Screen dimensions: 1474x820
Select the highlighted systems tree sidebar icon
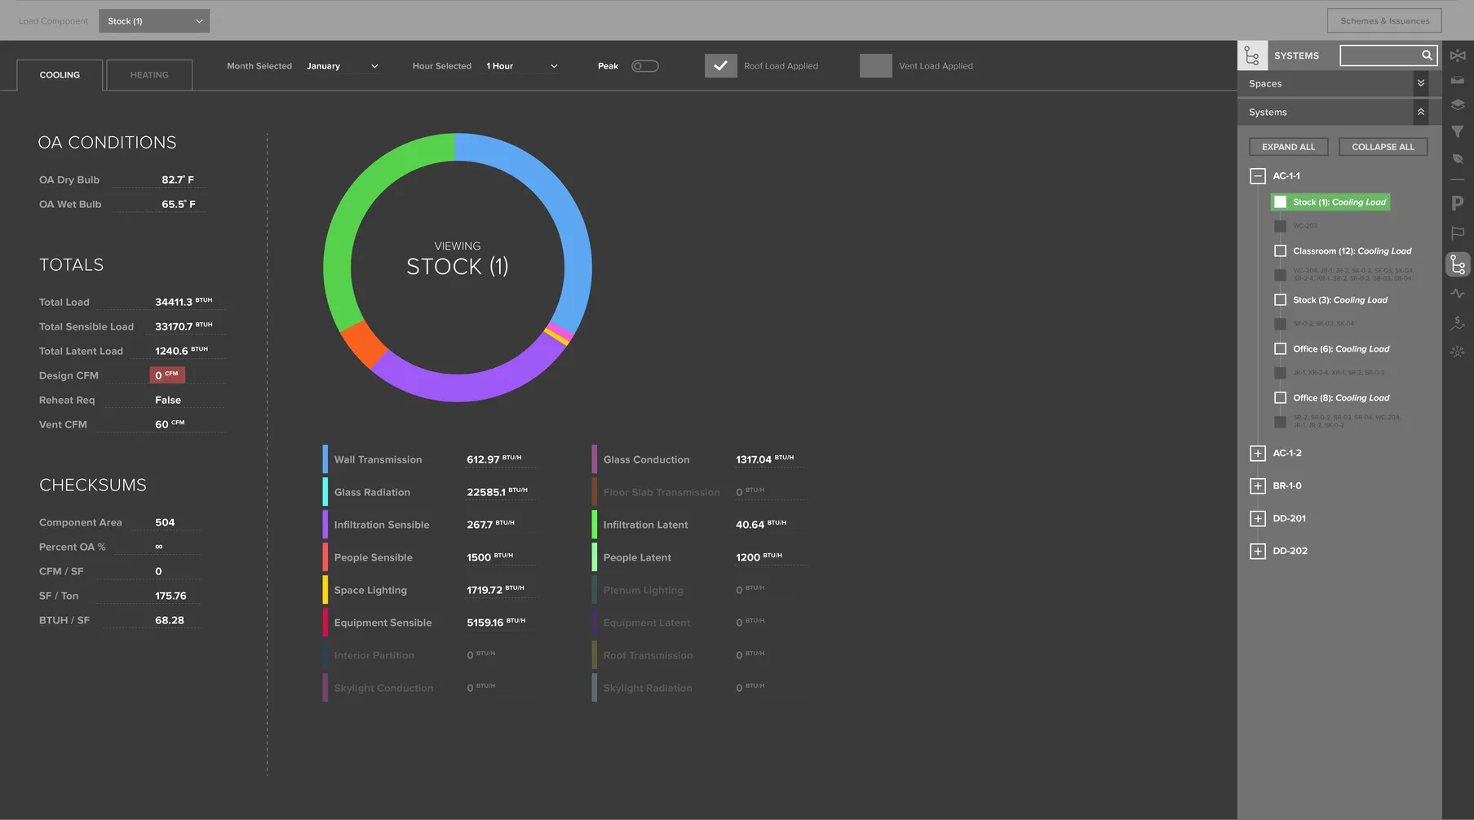point(1458,264)
